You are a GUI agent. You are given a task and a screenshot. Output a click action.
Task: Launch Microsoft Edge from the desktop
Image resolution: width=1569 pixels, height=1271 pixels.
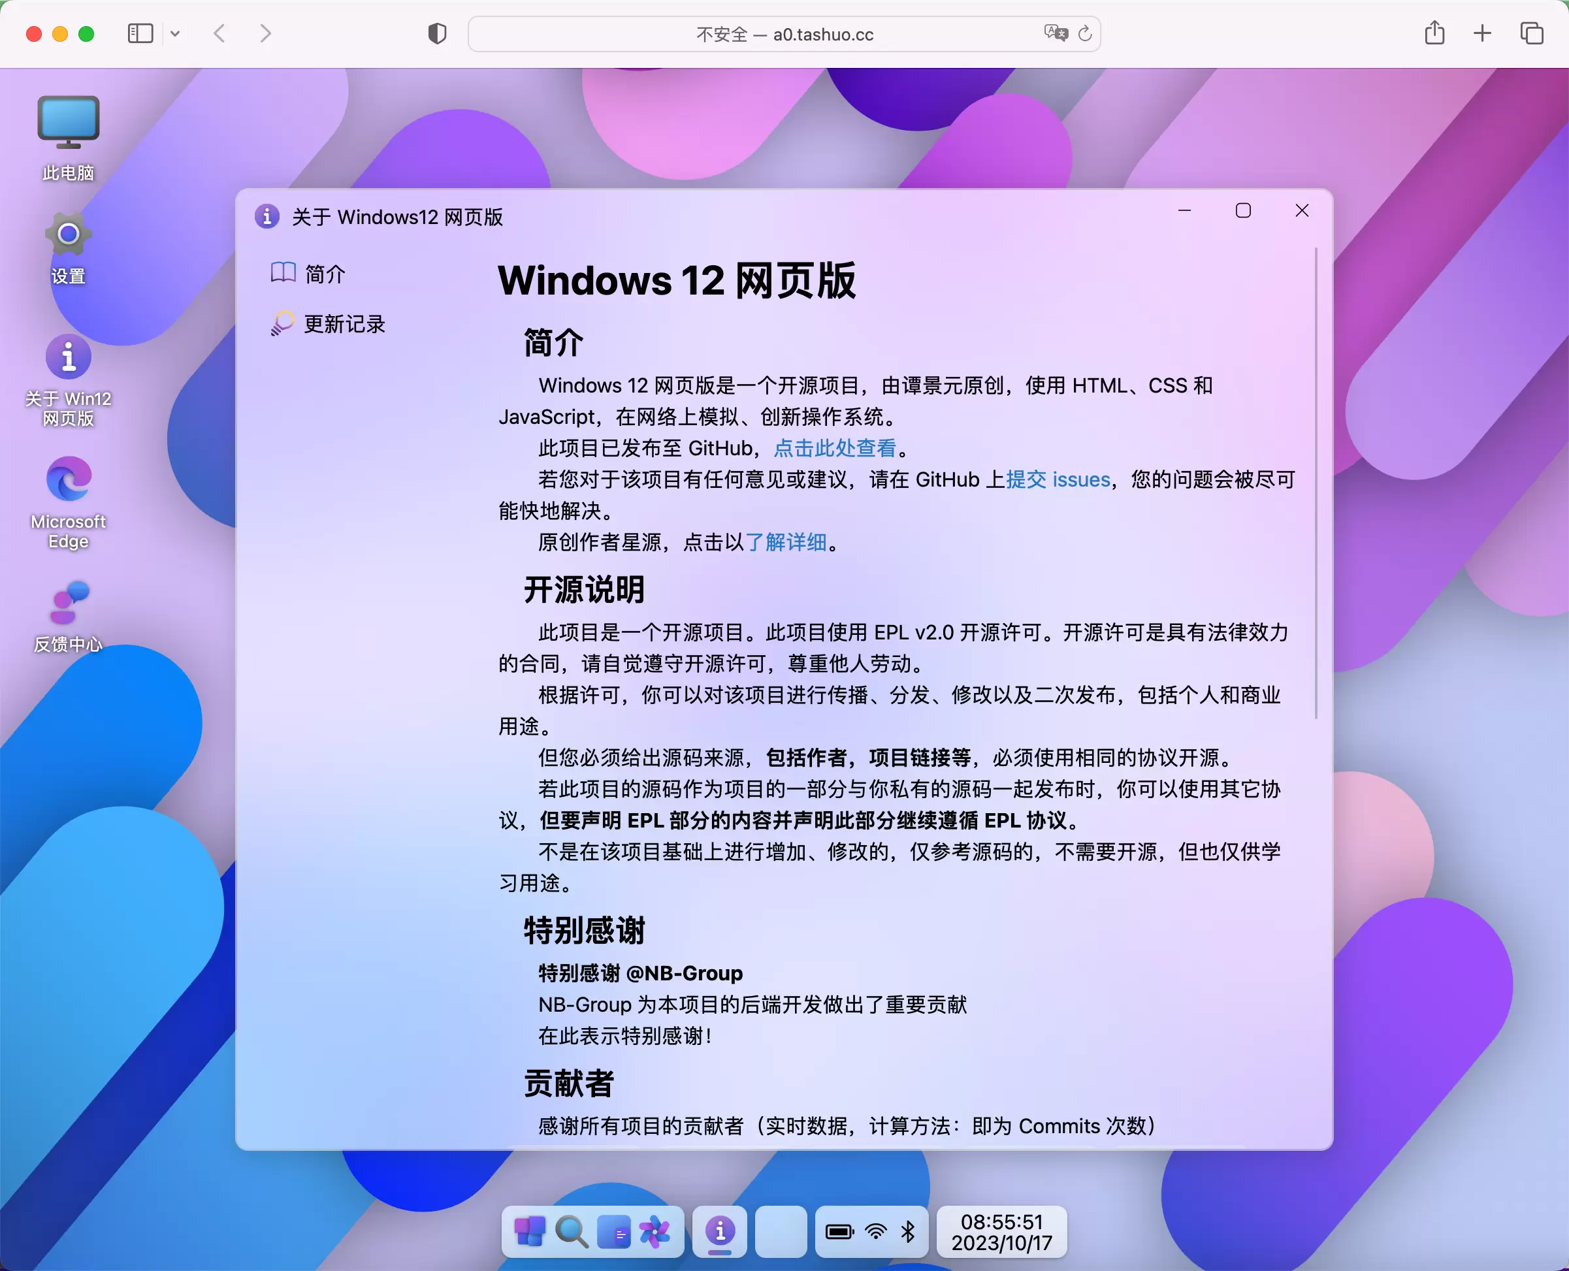68,502
